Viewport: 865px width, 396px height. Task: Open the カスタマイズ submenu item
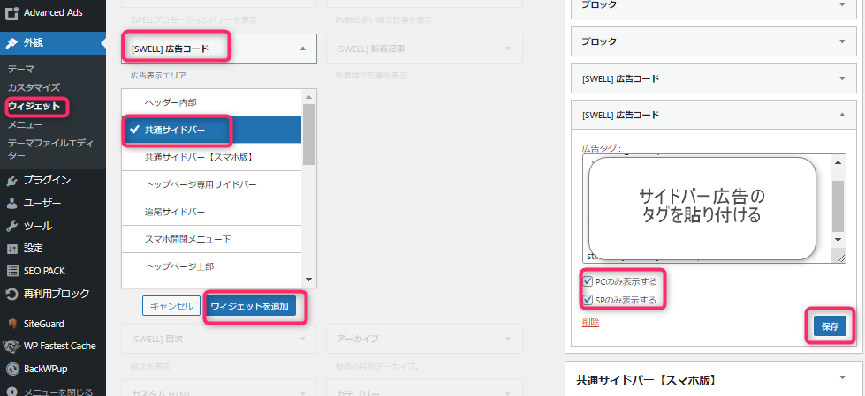point(34,87)
